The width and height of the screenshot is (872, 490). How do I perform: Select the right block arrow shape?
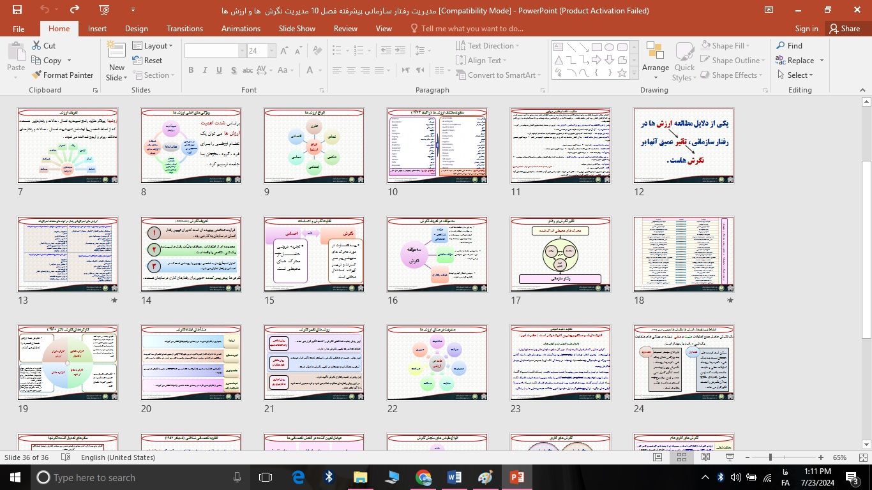click(x=597, y=60)
